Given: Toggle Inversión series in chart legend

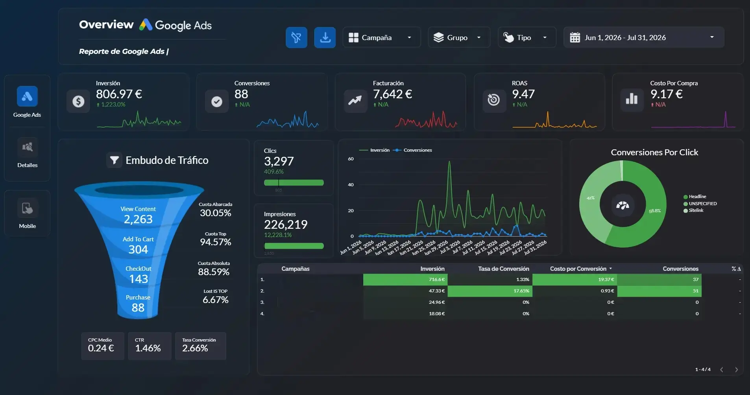Looking at the screenshot, I should coord(374,150).
